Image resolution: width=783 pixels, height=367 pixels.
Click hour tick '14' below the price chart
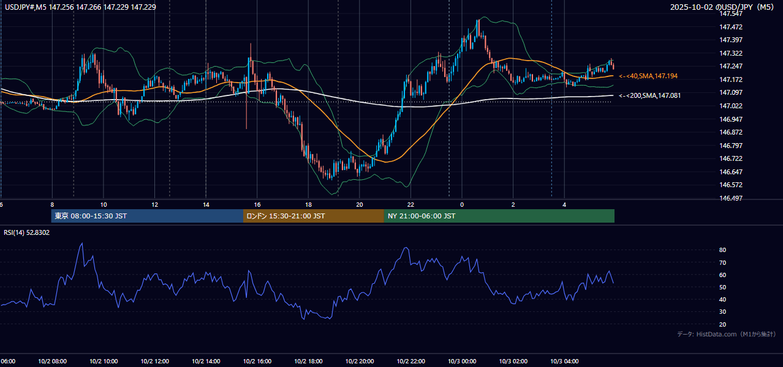[x=206, y=205]
